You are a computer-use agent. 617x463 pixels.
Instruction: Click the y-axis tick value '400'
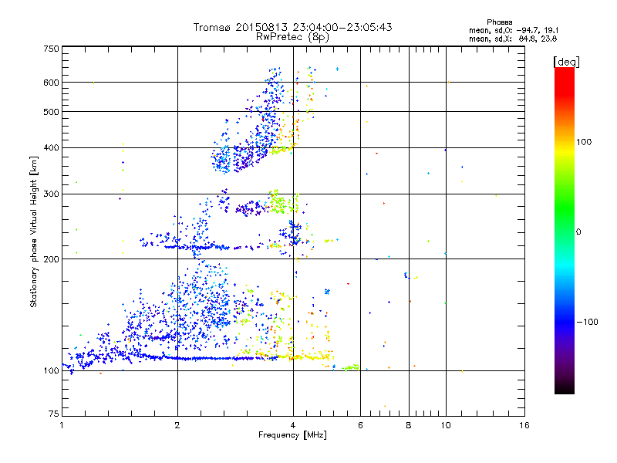pos(51,148)
